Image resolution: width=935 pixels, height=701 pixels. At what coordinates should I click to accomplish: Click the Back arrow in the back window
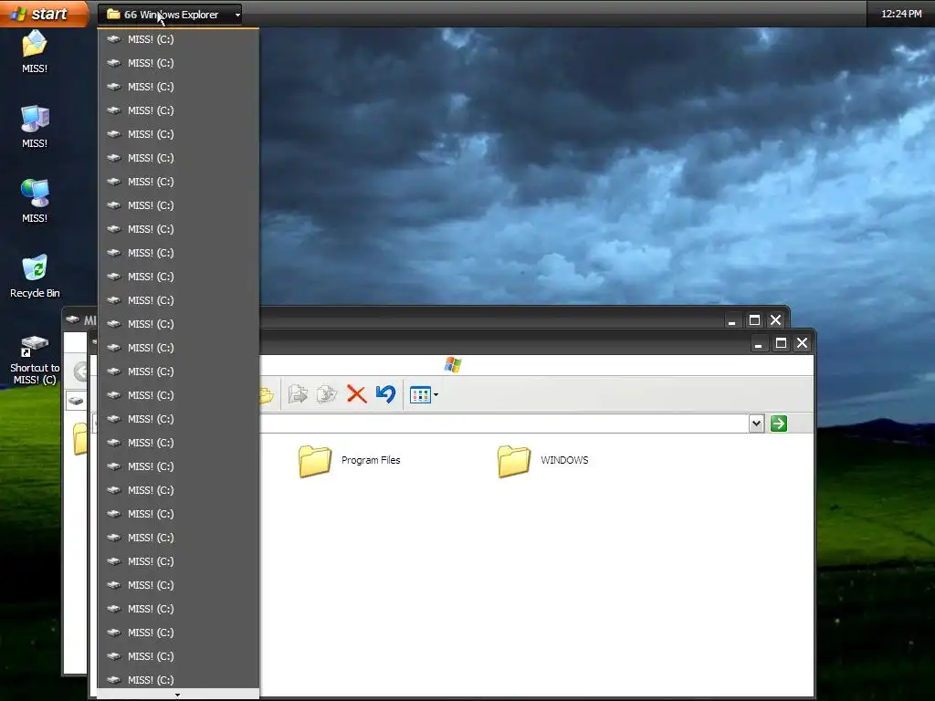[80, 372]
